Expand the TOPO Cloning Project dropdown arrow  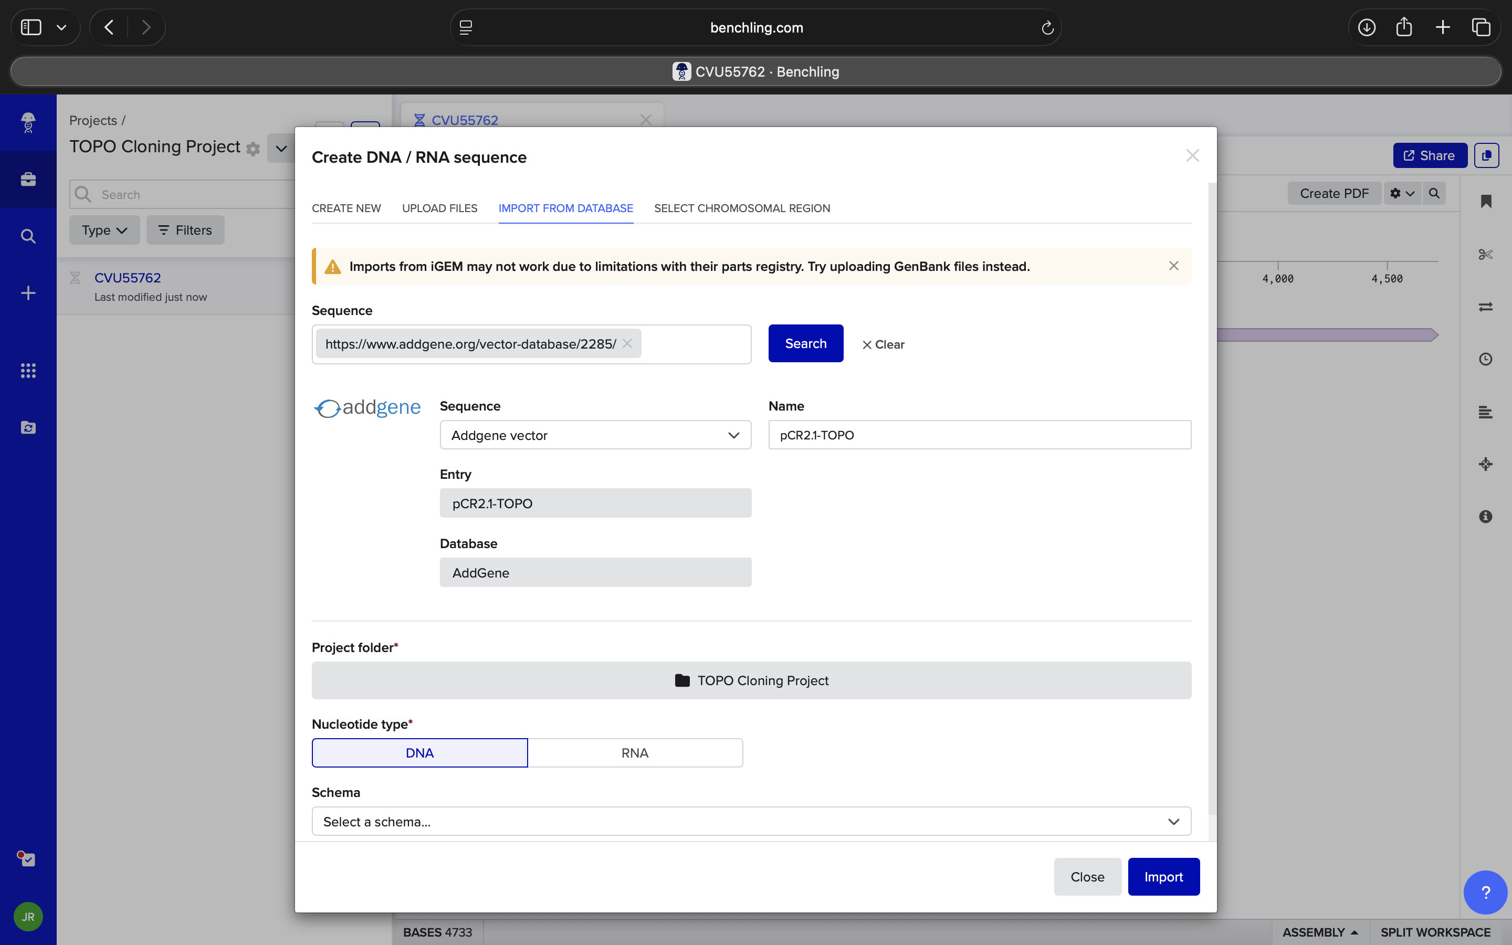[281, 149]
